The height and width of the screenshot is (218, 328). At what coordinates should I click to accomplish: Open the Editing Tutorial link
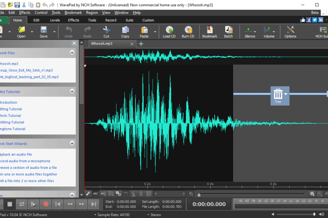[x=11, y=109]
